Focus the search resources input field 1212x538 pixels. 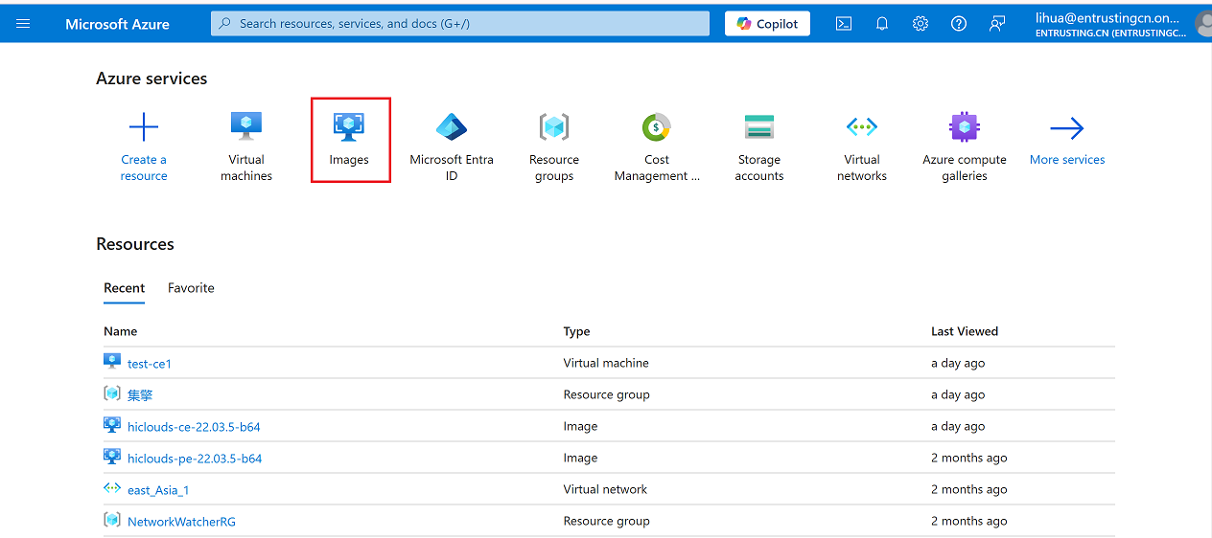pyautogui.click(x=460, y=24)
